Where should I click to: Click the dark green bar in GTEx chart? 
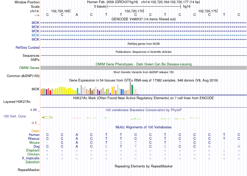point(132,90)
